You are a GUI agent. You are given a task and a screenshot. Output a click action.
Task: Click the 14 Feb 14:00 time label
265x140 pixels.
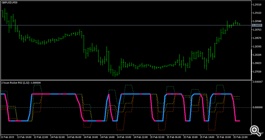[x=107, y=137]
